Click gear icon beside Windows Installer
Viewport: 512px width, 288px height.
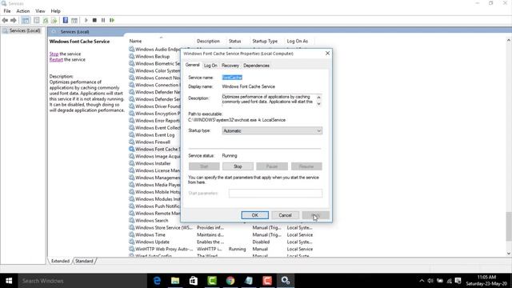[131, 163]
